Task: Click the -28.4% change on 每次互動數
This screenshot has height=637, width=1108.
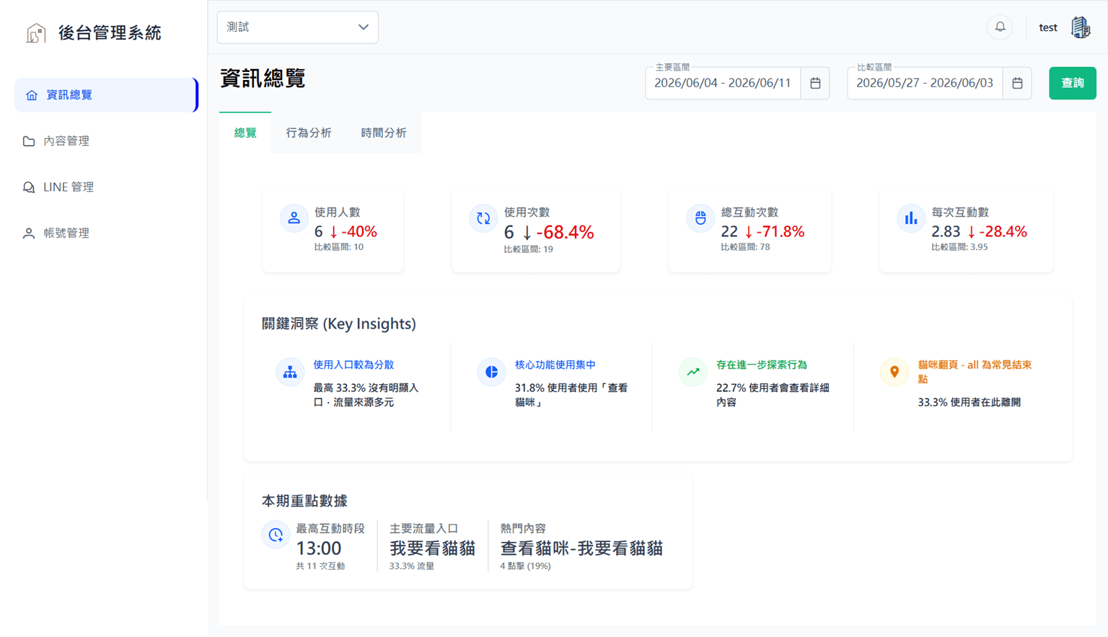Action: [x=998, y=232]
